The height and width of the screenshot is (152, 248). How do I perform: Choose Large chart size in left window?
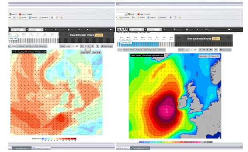click(68, 46)
